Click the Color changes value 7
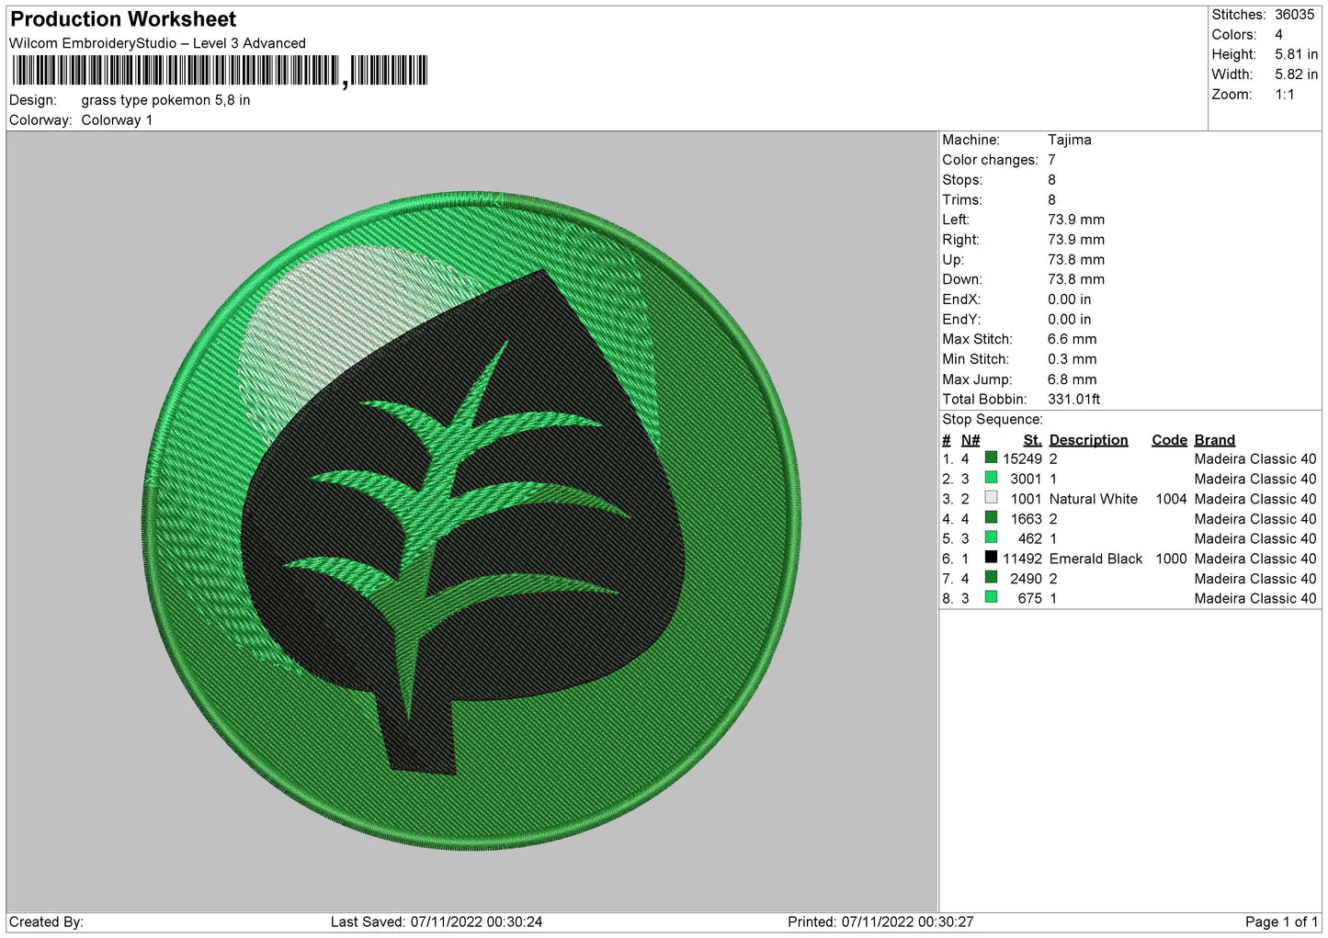Screen dimensions: 1328x938 pyautogui.click(x=1051, y=160)
